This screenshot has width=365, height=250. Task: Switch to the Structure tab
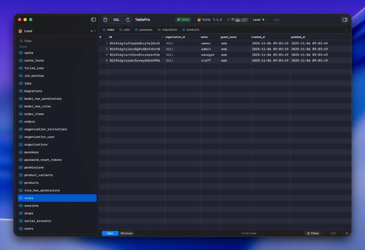[126, 233]
